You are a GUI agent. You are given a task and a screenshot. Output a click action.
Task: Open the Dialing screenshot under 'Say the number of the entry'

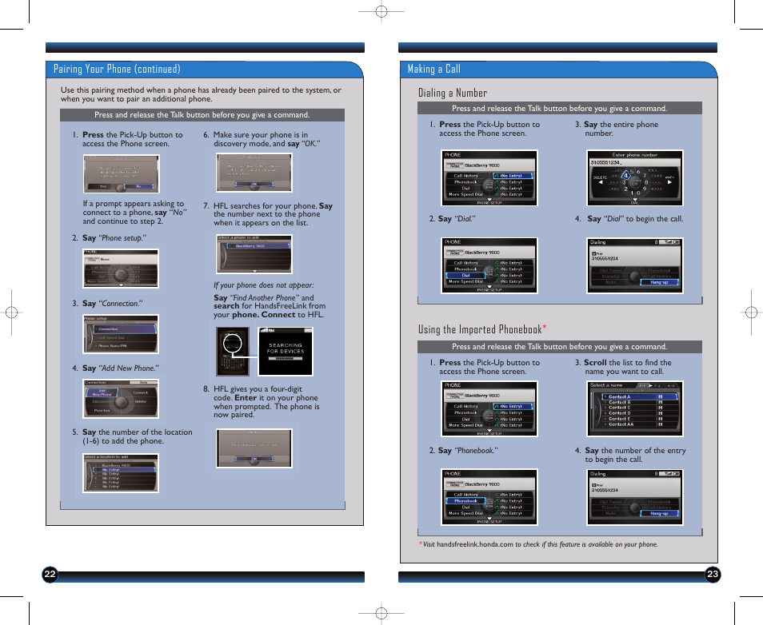point(635,497)
